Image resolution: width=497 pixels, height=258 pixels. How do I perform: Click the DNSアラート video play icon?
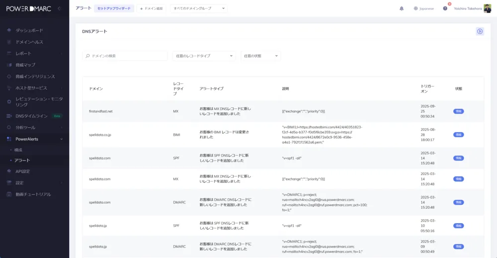click(480, 31)
